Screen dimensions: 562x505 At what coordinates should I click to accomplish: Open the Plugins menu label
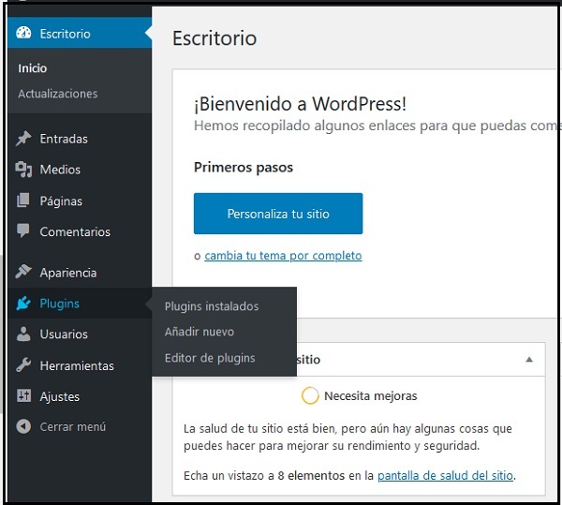coord(60,304)
